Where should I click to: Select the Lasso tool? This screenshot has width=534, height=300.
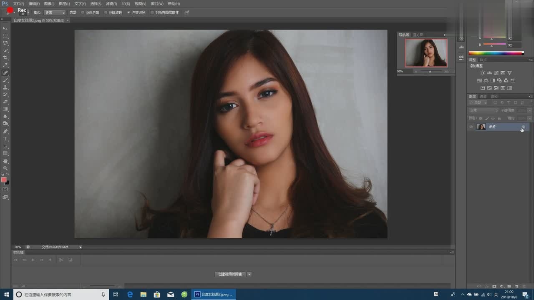point(5,43)
